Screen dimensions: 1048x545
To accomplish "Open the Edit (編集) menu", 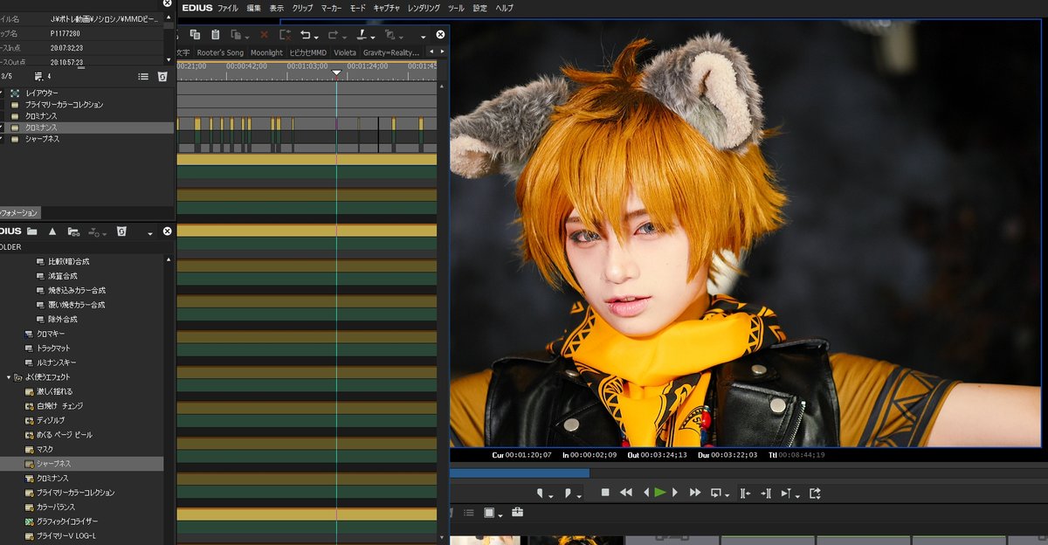I will click(x=254, y=8).
